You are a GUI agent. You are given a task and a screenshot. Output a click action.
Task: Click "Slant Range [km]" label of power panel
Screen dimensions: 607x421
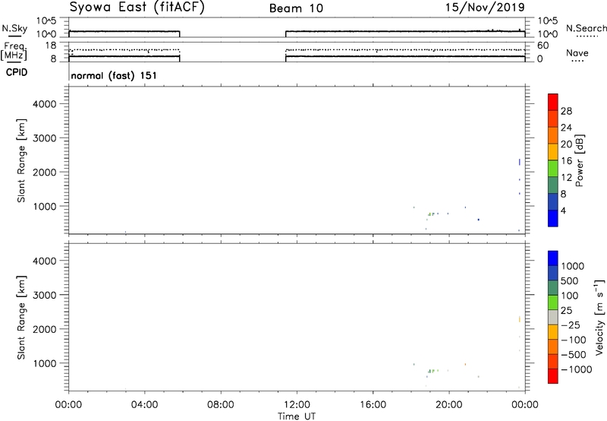(x=21, y=160)
